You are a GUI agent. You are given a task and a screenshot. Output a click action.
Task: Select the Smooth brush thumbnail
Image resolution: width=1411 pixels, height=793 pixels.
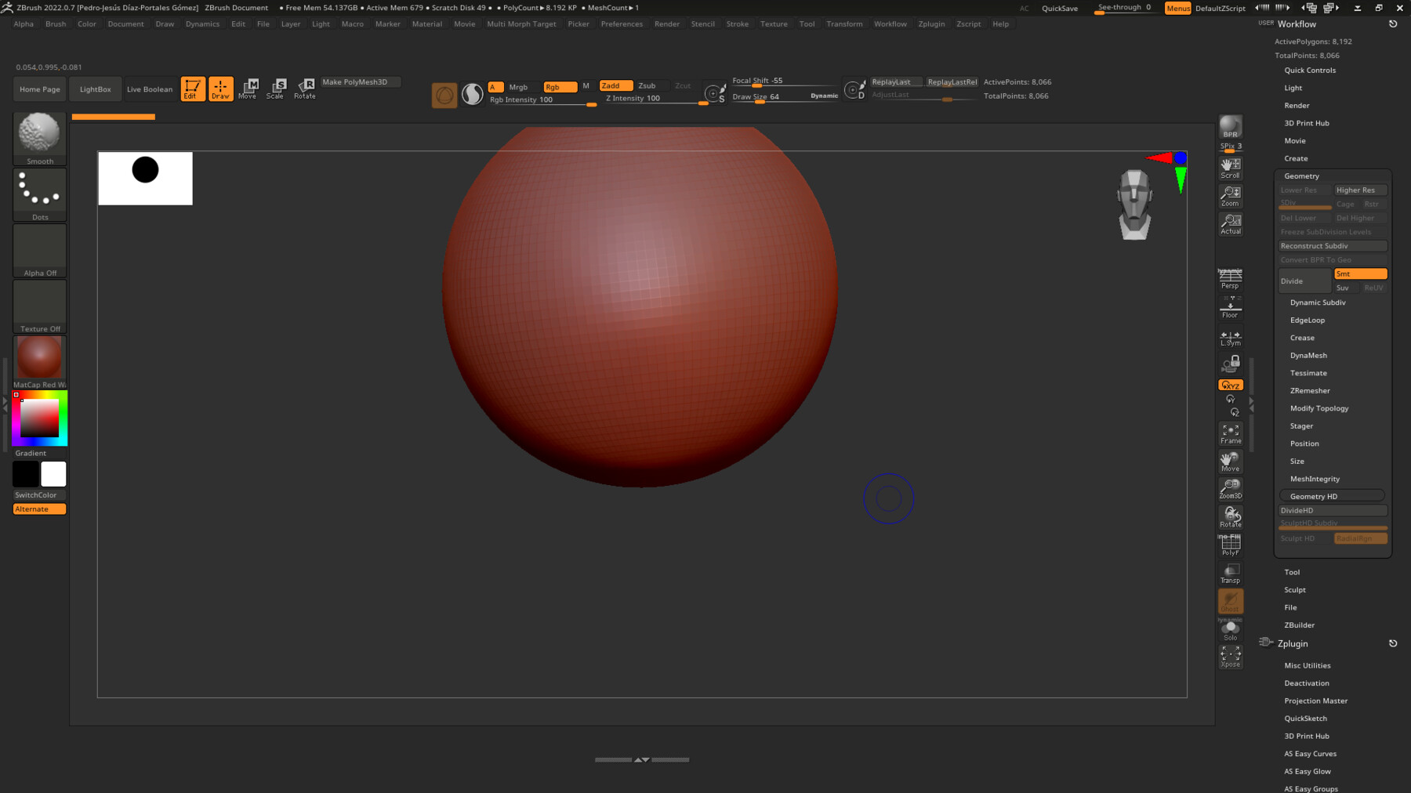[x=39, y=136]
